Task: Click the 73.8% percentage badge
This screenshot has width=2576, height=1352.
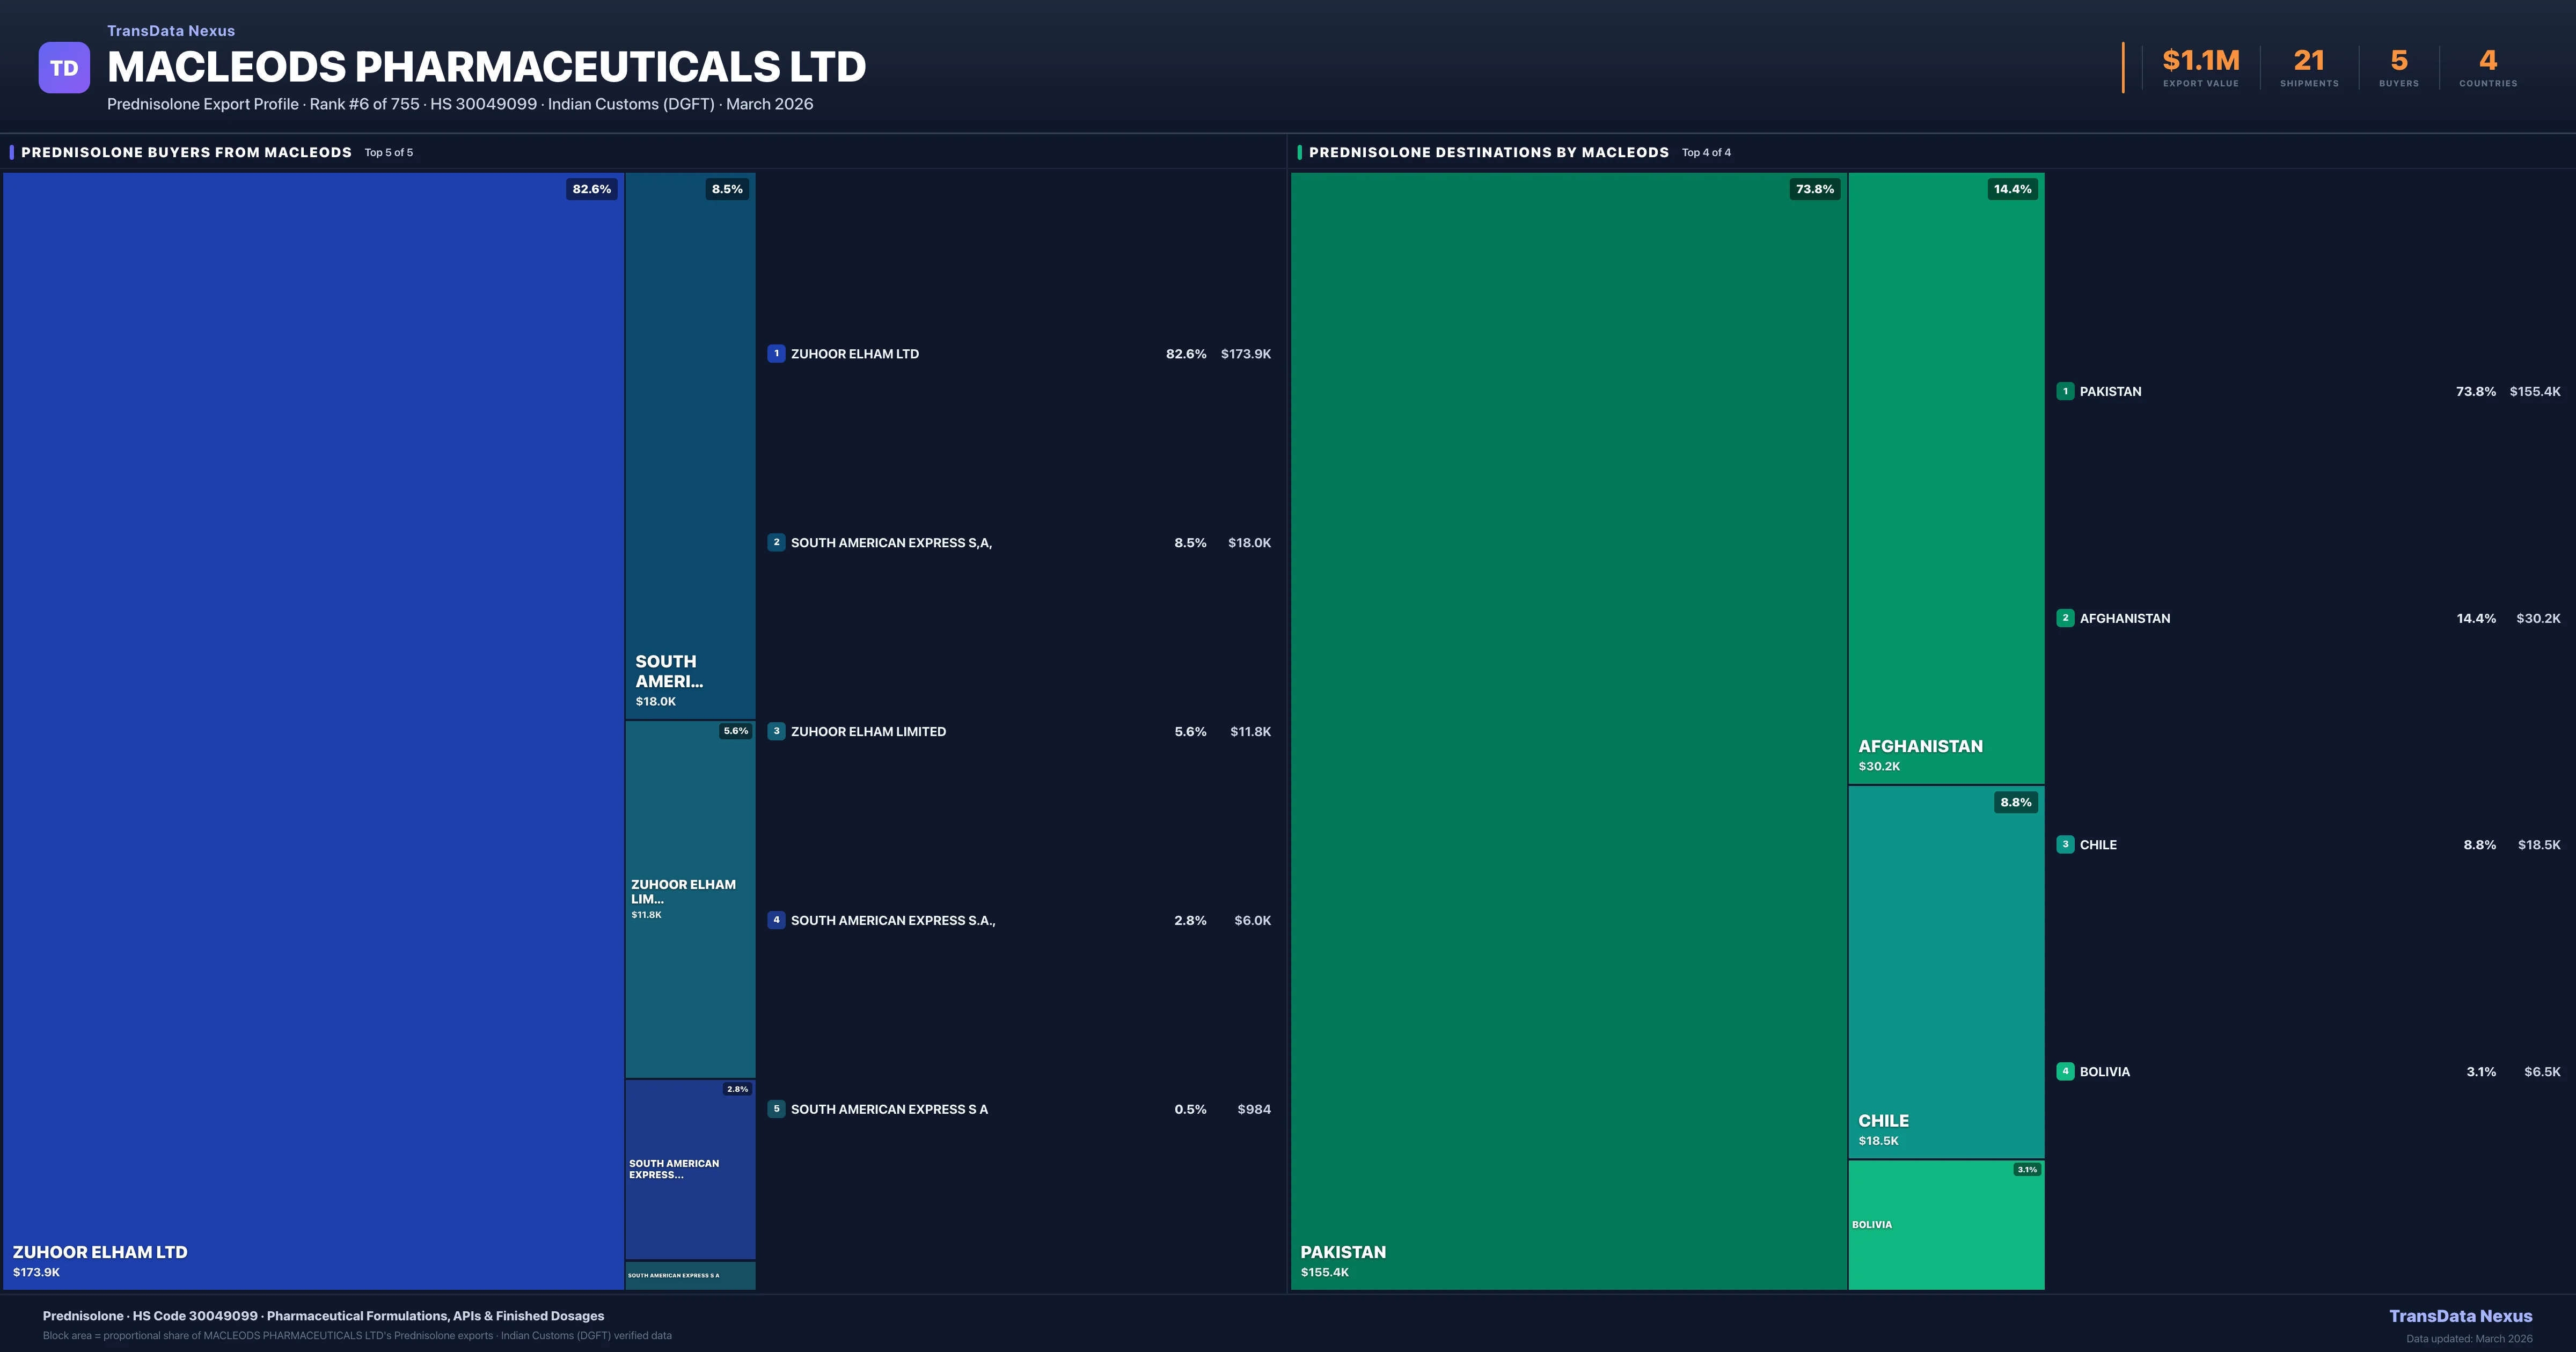Action: [1814, 189]
